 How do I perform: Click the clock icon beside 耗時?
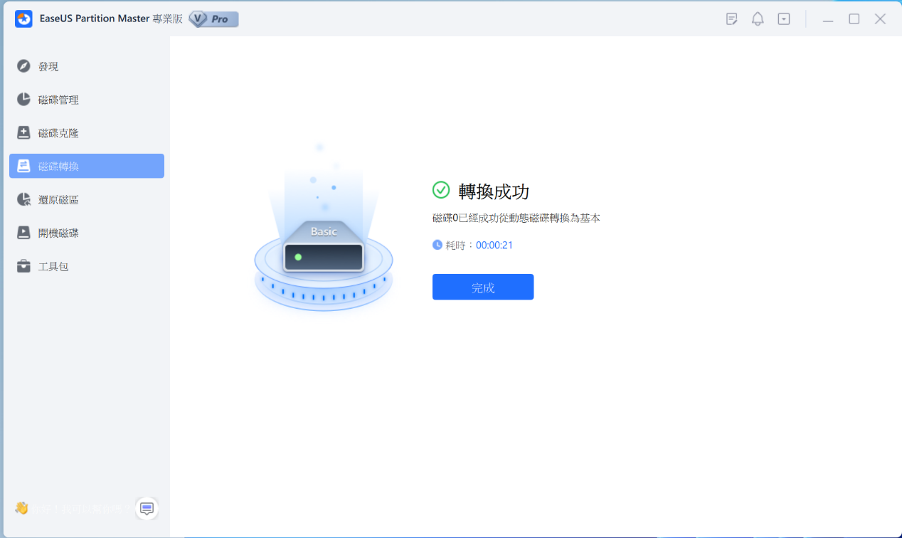437,245
